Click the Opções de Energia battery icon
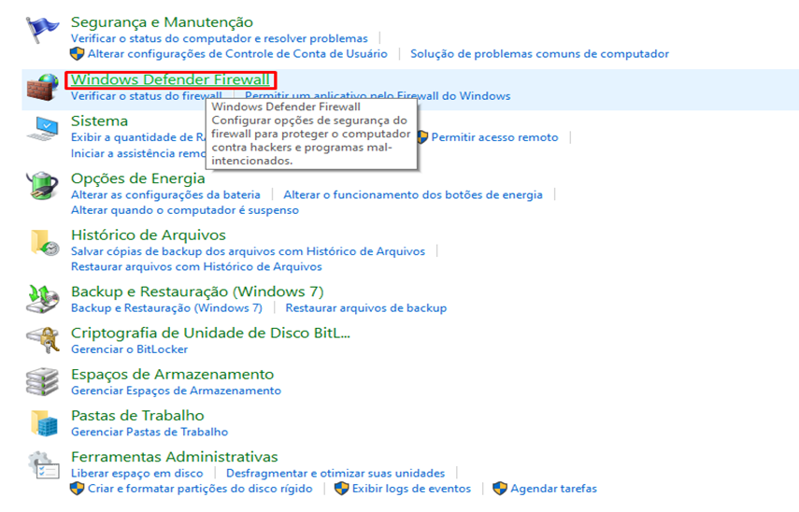This screenshot has height=512, width=799. click(x=42, y=185)
